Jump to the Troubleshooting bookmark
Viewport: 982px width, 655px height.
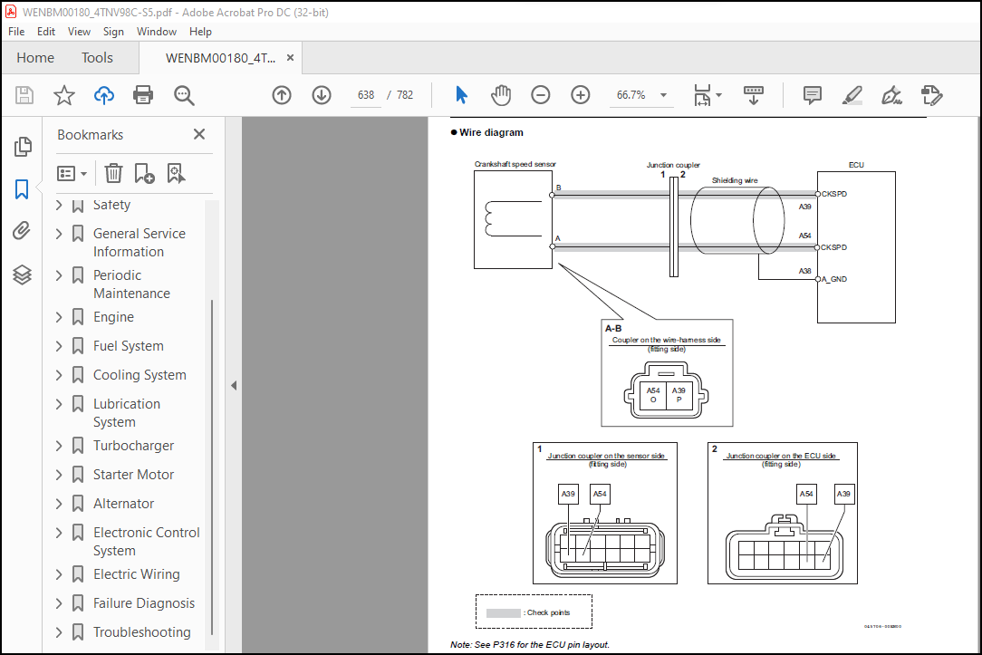click(142, 632)
